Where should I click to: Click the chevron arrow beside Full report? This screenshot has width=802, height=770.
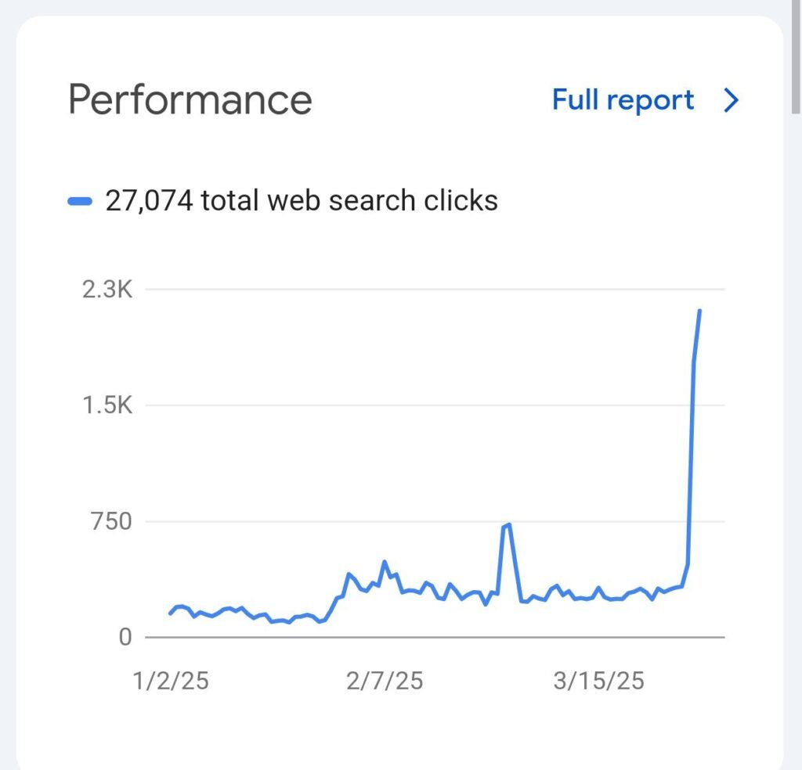point(731,101)
